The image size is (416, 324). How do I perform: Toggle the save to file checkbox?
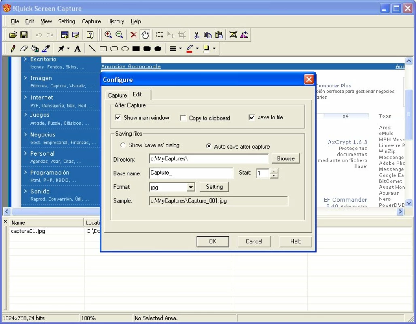(252, 117)
